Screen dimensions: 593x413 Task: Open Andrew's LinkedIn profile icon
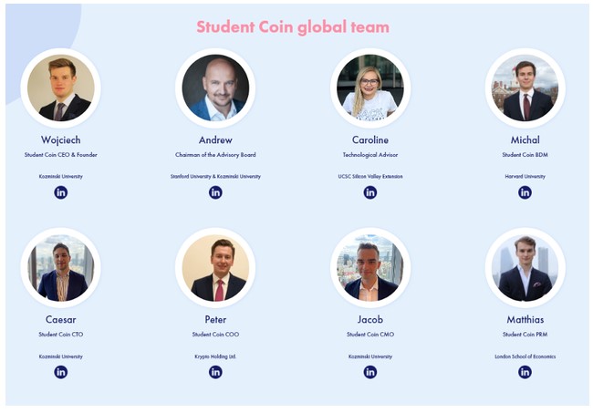pyautogui.click(x=215, y=192)
